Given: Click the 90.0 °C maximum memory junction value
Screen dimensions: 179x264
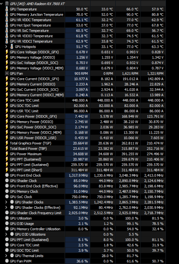Looking at the screenshot, I should [x=132, y=15].
